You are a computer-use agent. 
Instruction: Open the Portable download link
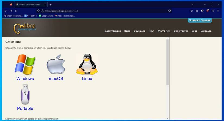(x=25, y=109)
